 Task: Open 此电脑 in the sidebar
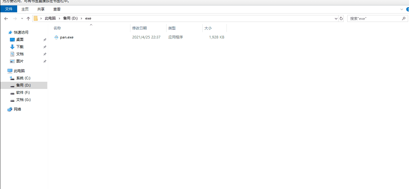[x=19, y=71]
